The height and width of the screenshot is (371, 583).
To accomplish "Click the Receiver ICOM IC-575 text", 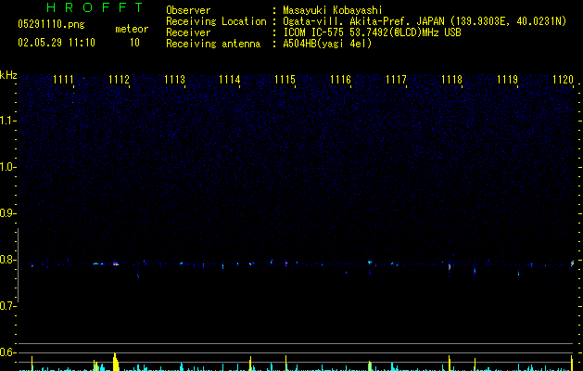I will [372, 32].
